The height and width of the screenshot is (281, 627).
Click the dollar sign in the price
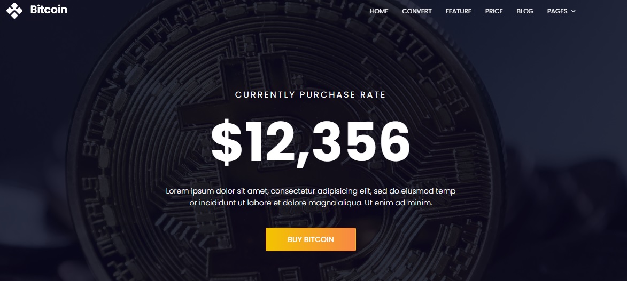point(226,142)
